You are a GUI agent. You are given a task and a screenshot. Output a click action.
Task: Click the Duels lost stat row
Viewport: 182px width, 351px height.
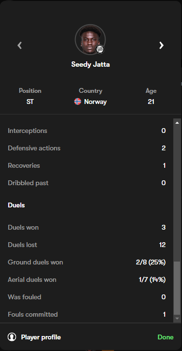pos(87,245)
